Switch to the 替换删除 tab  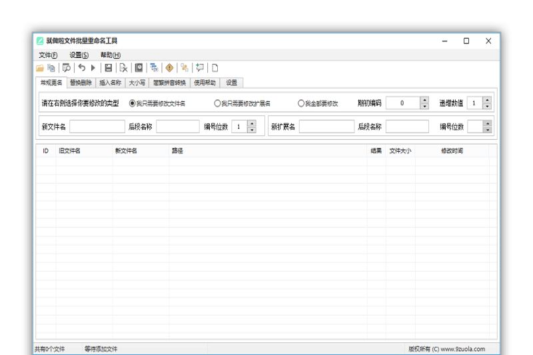tap(81, 83)
